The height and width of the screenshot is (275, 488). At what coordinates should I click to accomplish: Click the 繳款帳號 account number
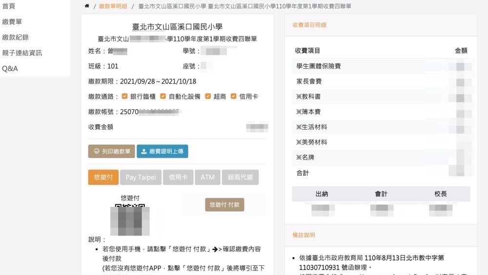pyautogui.click(x=151, y=112)
